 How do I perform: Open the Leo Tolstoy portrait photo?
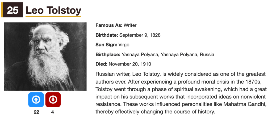coord(45,57)
